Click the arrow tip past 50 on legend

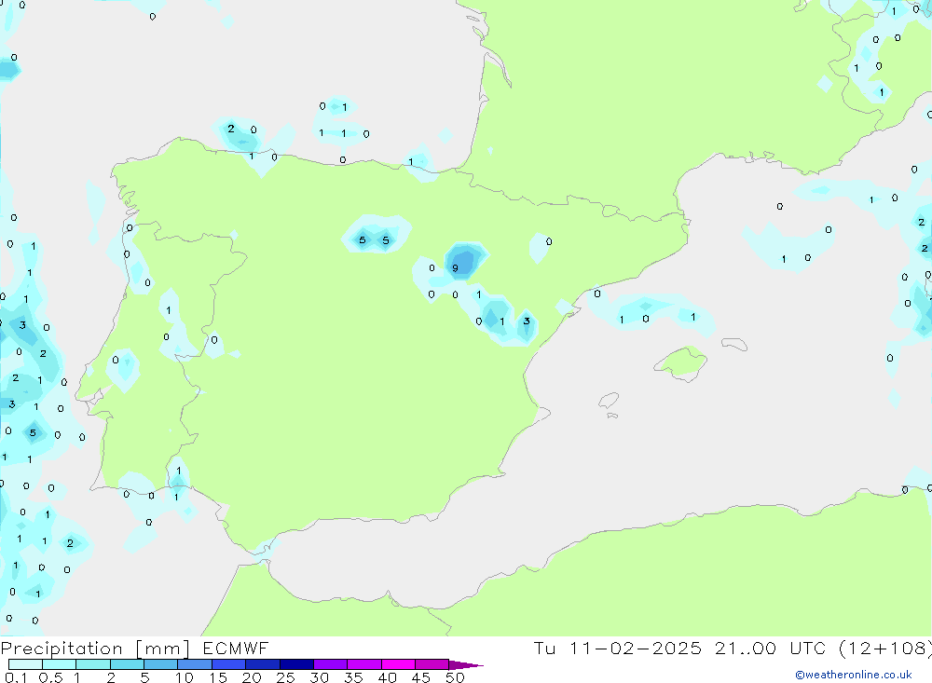pyautogui.click(x=466, y=665)
